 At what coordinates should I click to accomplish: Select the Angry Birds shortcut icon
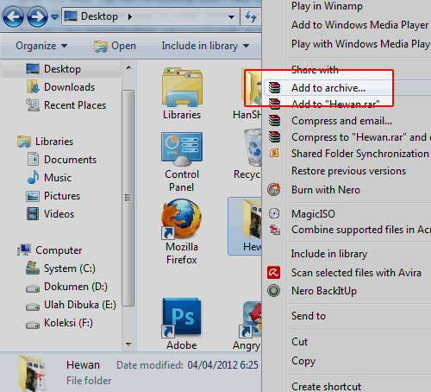pyautogui.click(x=247, y=326)
